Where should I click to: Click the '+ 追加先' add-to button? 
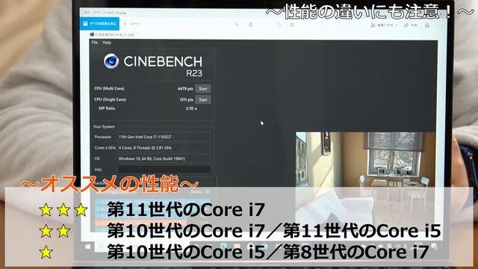pos(131,23)
